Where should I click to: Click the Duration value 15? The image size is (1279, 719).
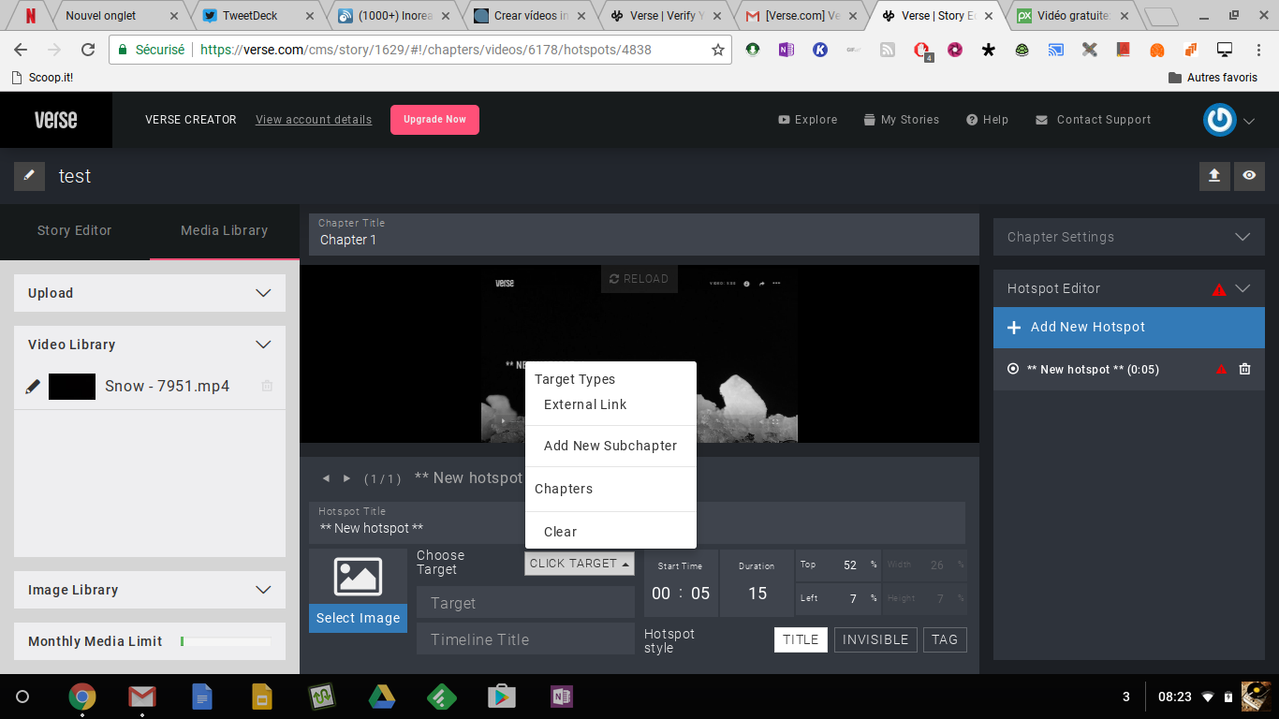click(x=757, y=594)
